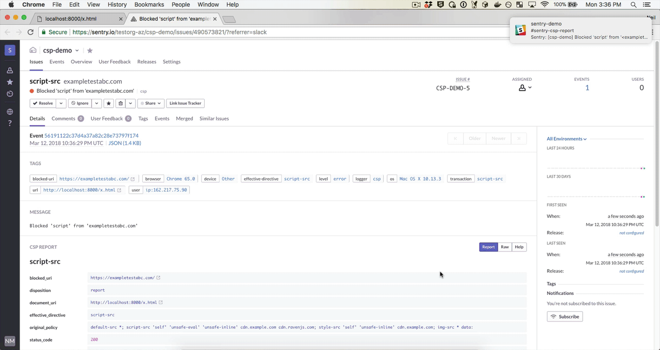
Task: Open event ID link 56191122c37d…
Action: click(x=91, y=136)
